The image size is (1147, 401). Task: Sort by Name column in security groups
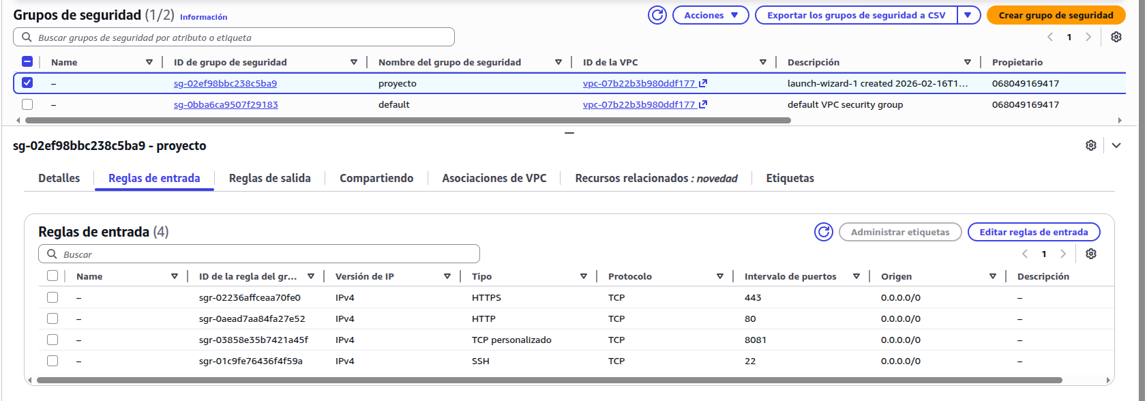click(149, 62)
